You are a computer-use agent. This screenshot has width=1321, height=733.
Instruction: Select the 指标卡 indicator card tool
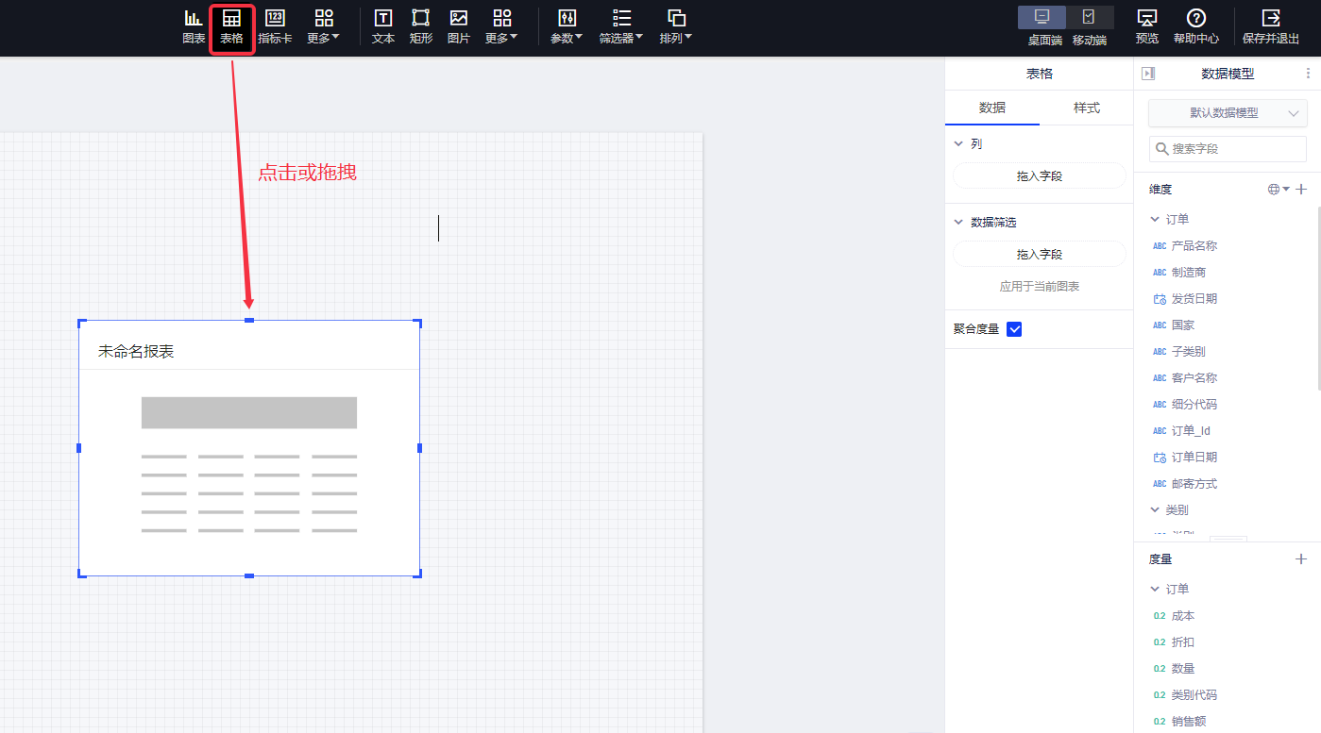tap(275, 26)
